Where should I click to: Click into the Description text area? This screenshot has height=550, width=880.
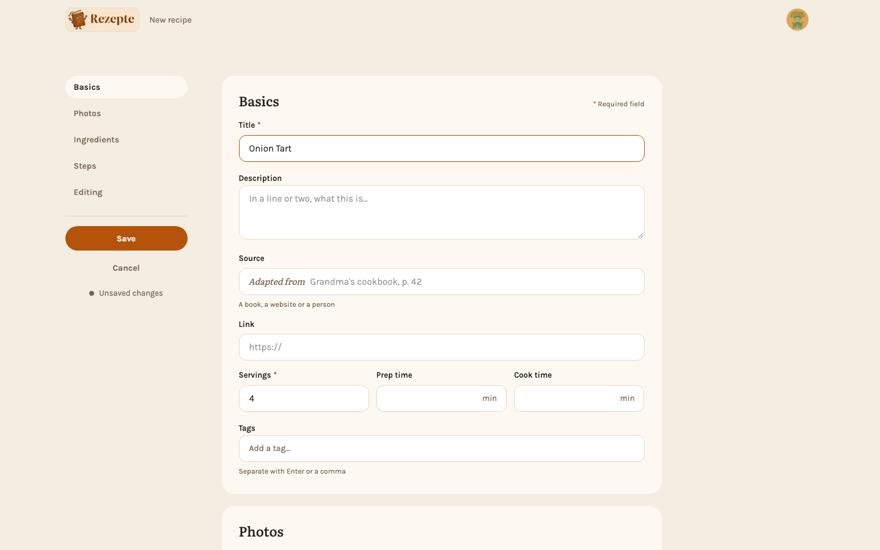[x=442, y=212]
